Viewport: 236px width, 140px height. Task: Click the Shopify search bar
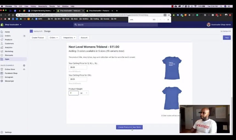click(x=116, y=25)
